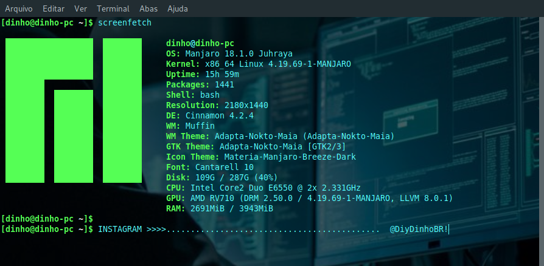Click the GTK Theme line with [GTK2/3]
This screenshot has width=544, height=266.
tap(256, 147)
